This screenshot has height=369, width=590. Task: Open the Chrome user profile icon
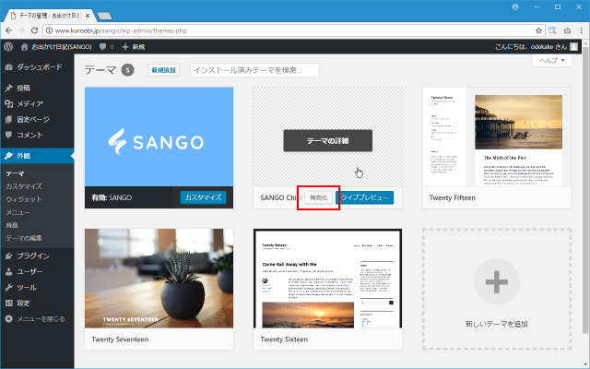(515, 6)
